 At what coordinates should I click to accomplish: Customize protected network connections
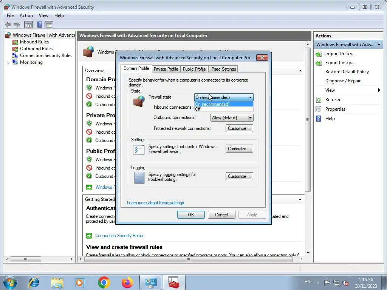tap(239, 128)
